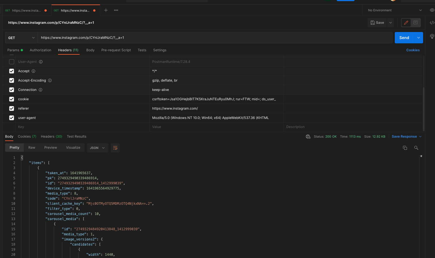Open the code snippet generator
This screenshot has height=258, width=435.
tap(432, 23)
